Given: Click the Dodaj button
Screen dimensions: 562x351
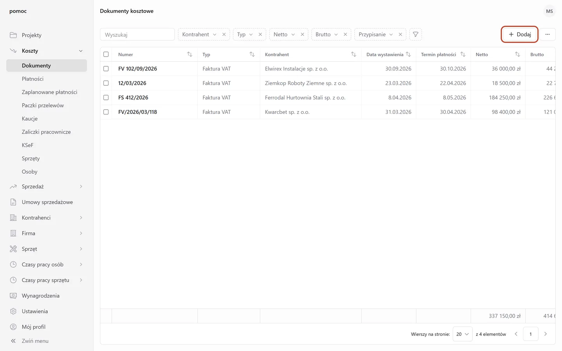Looking at the screenshot, I should coord(519,34).
